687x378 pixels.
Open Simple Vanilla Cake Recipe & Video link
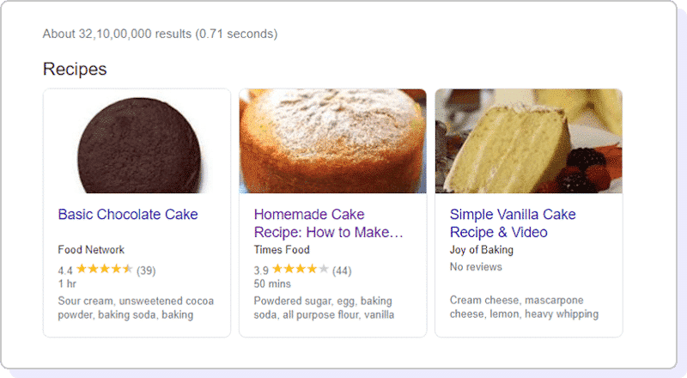513,223
